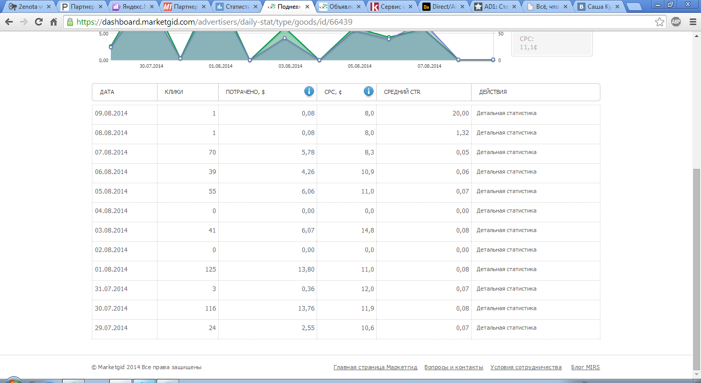Open Детальная статистика for 09.08.2014
701x383 pixels.
[507, 113]
